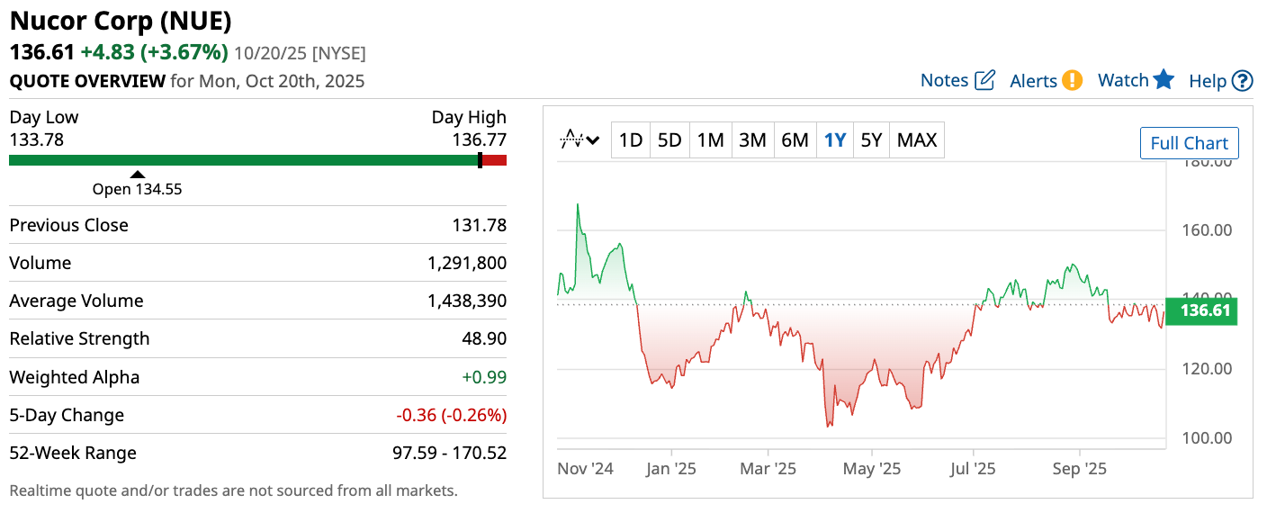
Task: Open the chart type dropdown arrow
Action: tap(593, 140)
